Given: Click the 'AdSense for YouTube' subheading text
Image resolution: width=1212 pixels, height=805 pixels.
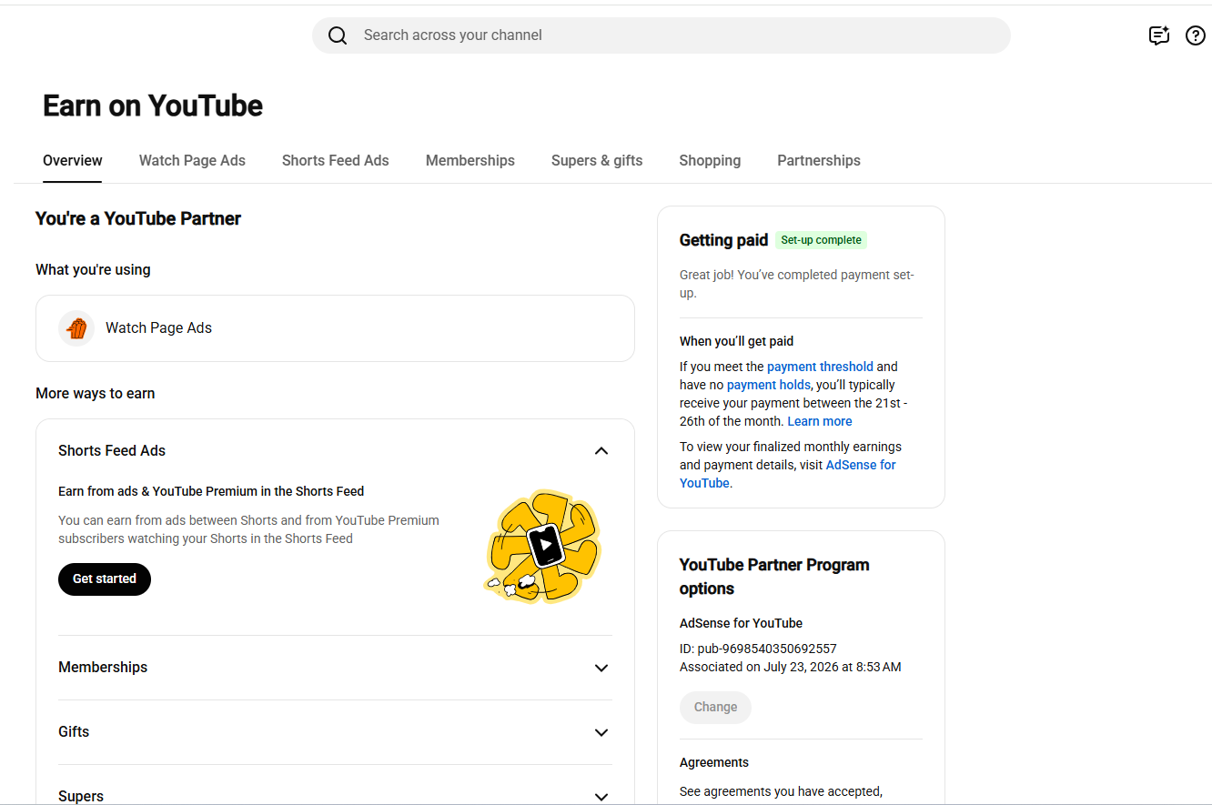Looking at the screenshot, I should click(741, 623).
